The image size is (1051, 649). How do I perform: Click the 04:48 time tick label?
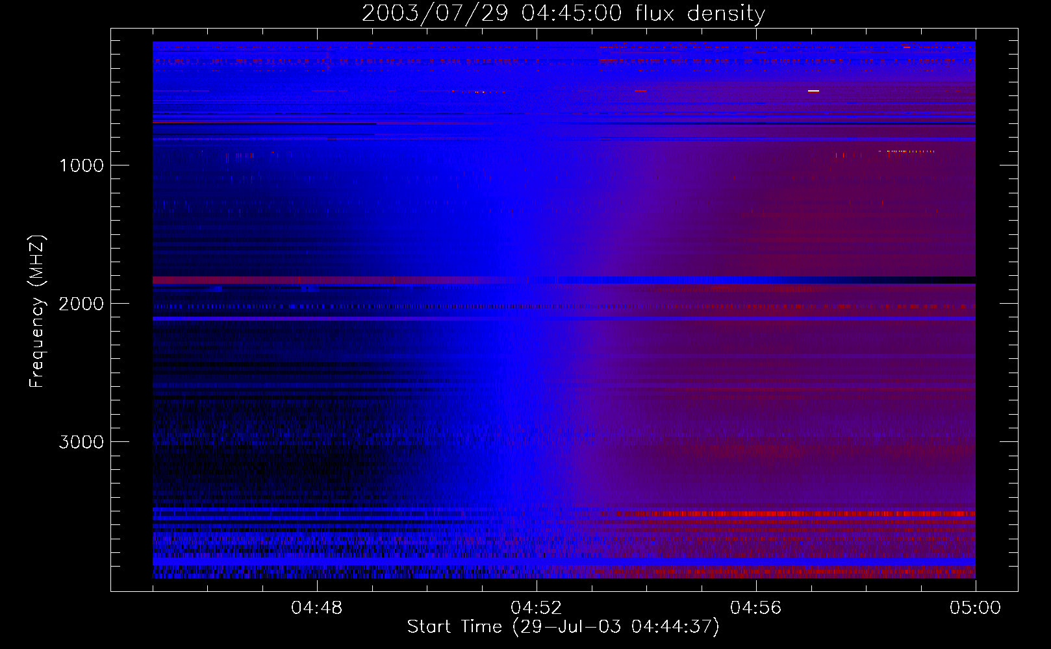click(316, 608)
